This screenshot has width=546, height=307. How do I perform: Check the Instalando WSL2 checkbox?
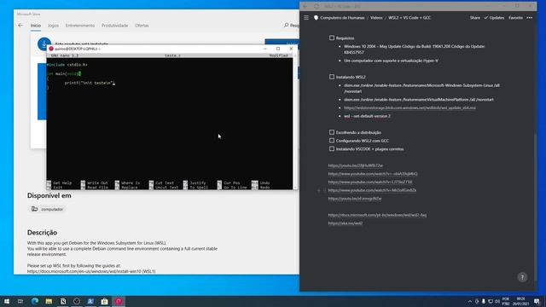[332, 77]
